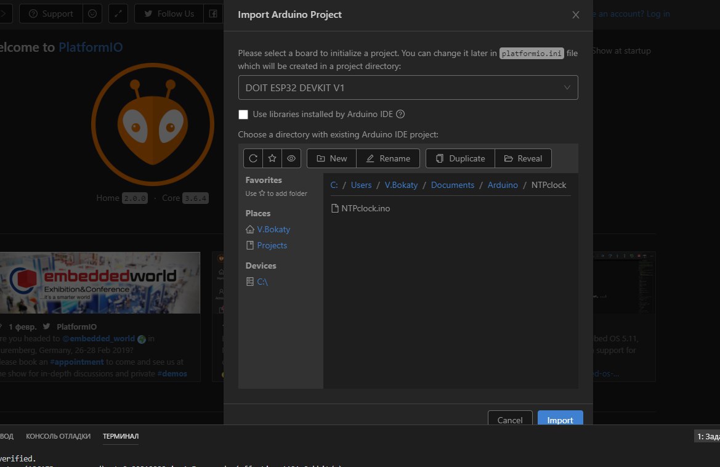Rename the selected item

click(x=388, y=158)
